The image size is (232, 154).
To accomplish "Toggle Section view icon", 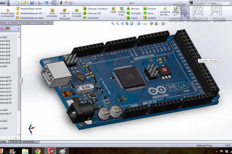I will [x=127, y=24].
